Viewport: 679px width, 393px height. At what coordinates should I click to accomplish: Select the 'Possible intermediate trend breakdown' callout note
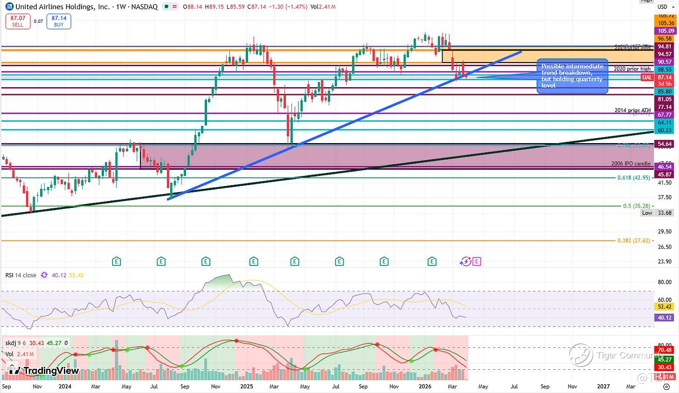click(572, 76)
